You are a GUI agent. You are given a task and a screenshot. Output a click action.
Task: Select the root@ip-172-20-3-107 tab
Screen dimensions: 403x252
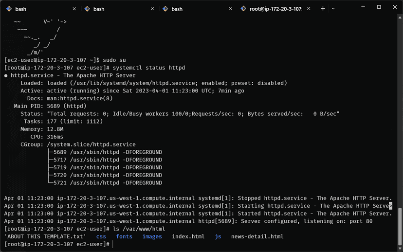275,9
